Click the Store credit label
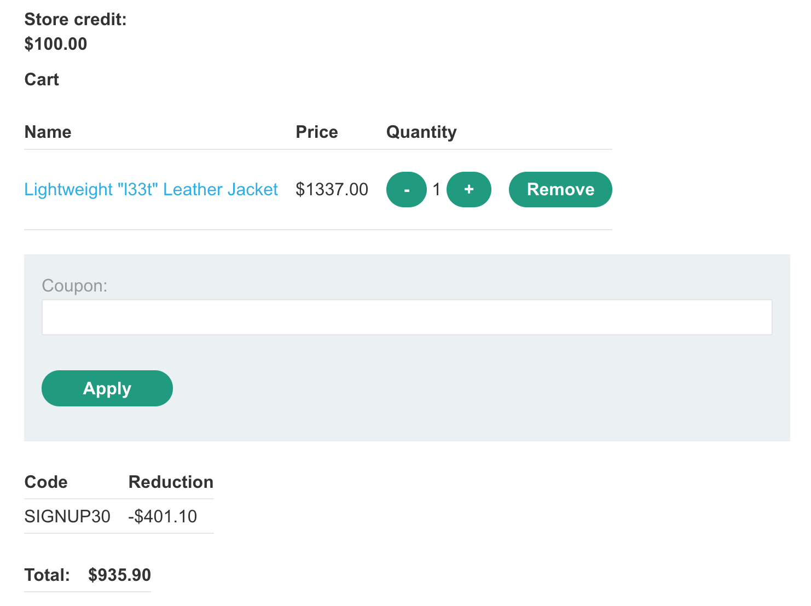811x606 pixels. click(x=76, y=20)
